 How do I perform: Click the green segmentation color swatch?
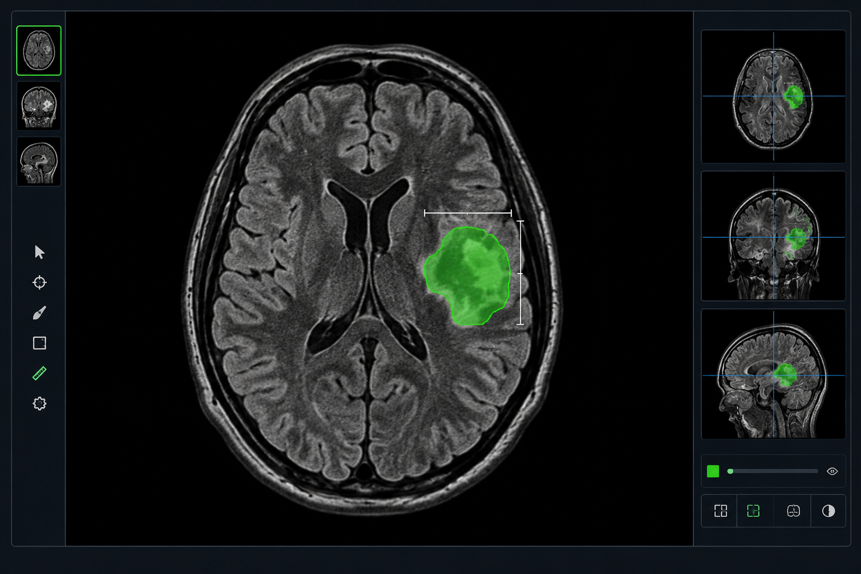tap(713, 471)
